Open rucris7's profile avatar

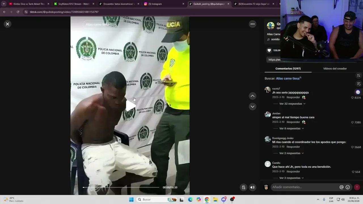[x=267, y=90]
